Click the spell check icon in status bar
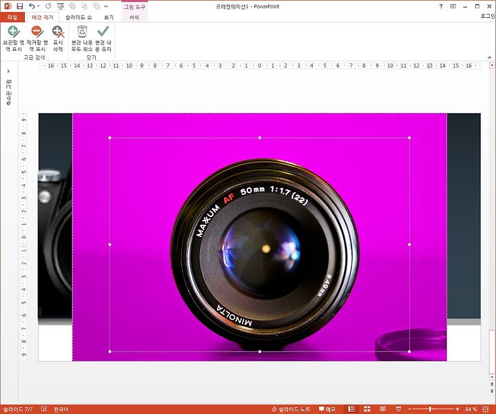 pyautogui.click(x=43, y=409)
